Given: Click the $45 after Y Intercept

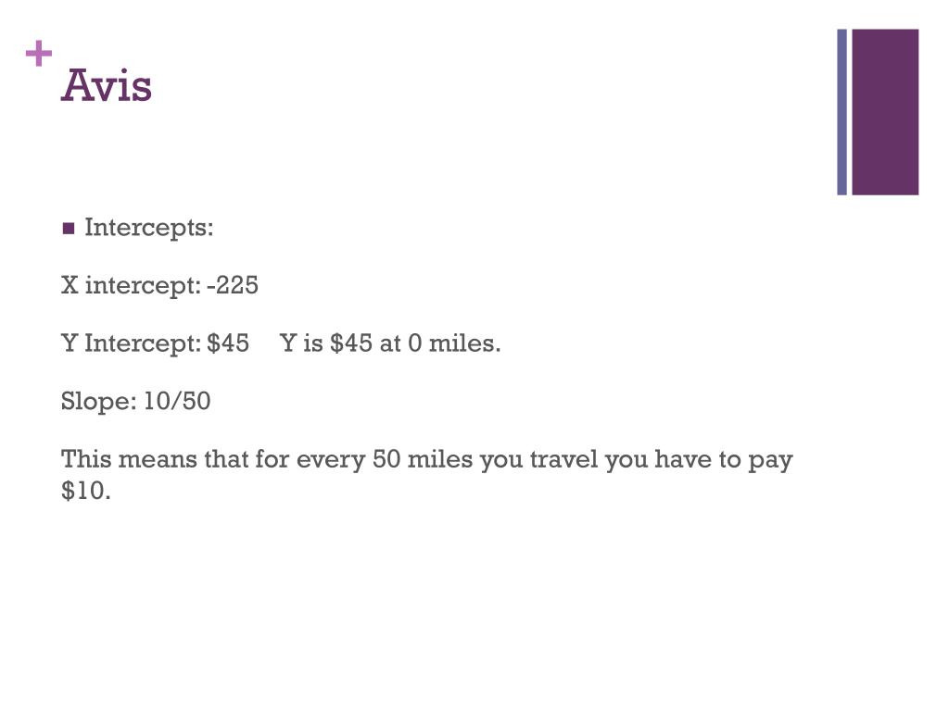Looking at the screenshot, I should (x=228, y=343).
